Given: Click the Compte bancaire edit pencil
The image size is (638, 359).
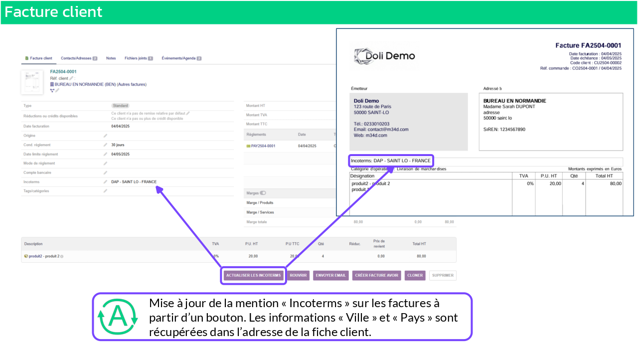Looking at the screenshot, I should tap(105, 173).
